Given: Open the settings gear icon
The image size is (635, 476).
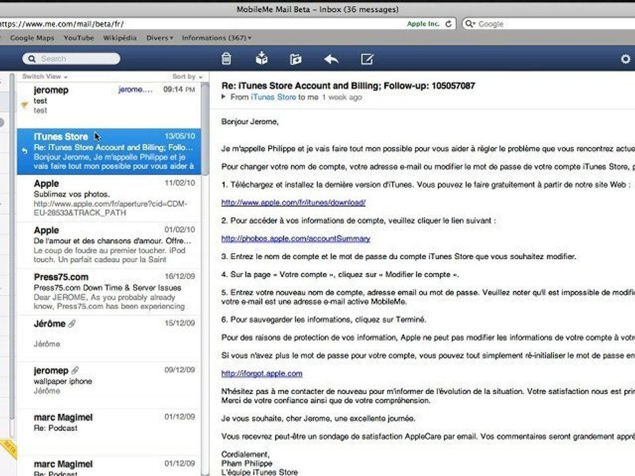Looking at the screenshot, I should pos(626,59).
